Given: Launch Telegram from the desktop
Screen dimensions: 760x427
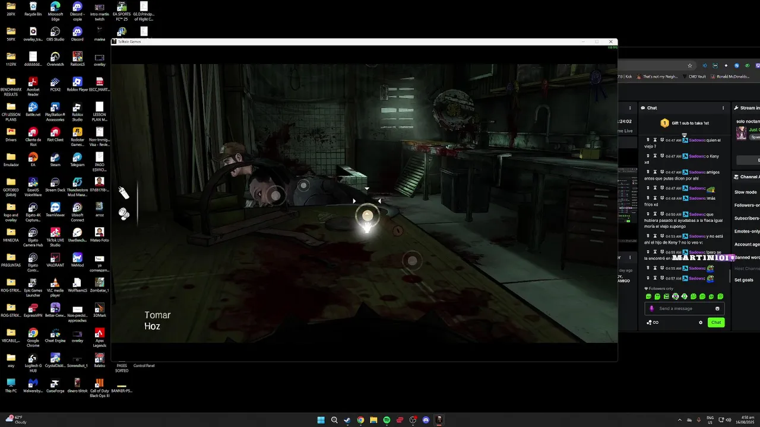Looking at the screenshot, I should [77, 160].
